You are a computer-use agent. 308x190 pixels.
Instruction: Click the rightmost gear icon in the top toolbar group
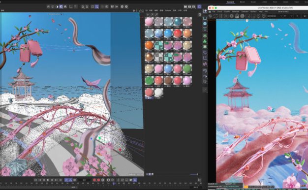[x=126, y=6]
